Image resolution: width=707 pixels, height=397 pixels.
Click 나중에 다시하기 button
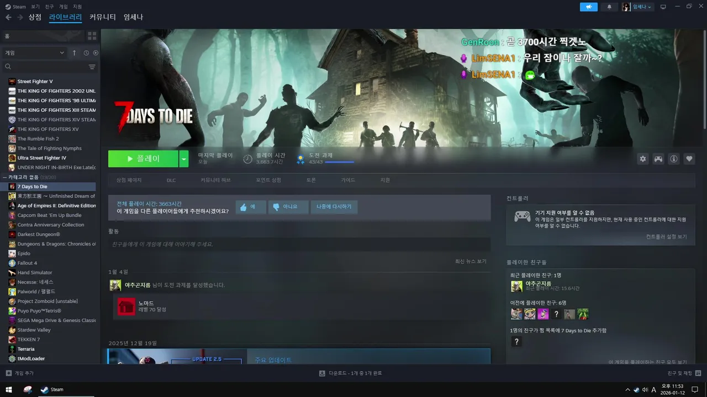pyautogui.click(x=334, y=207)
